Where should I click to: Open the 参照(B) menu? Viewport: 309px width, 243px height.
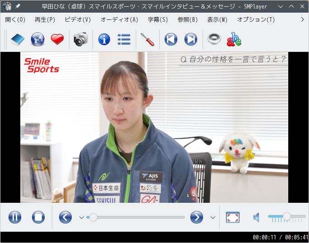click(x=187, y=19)
